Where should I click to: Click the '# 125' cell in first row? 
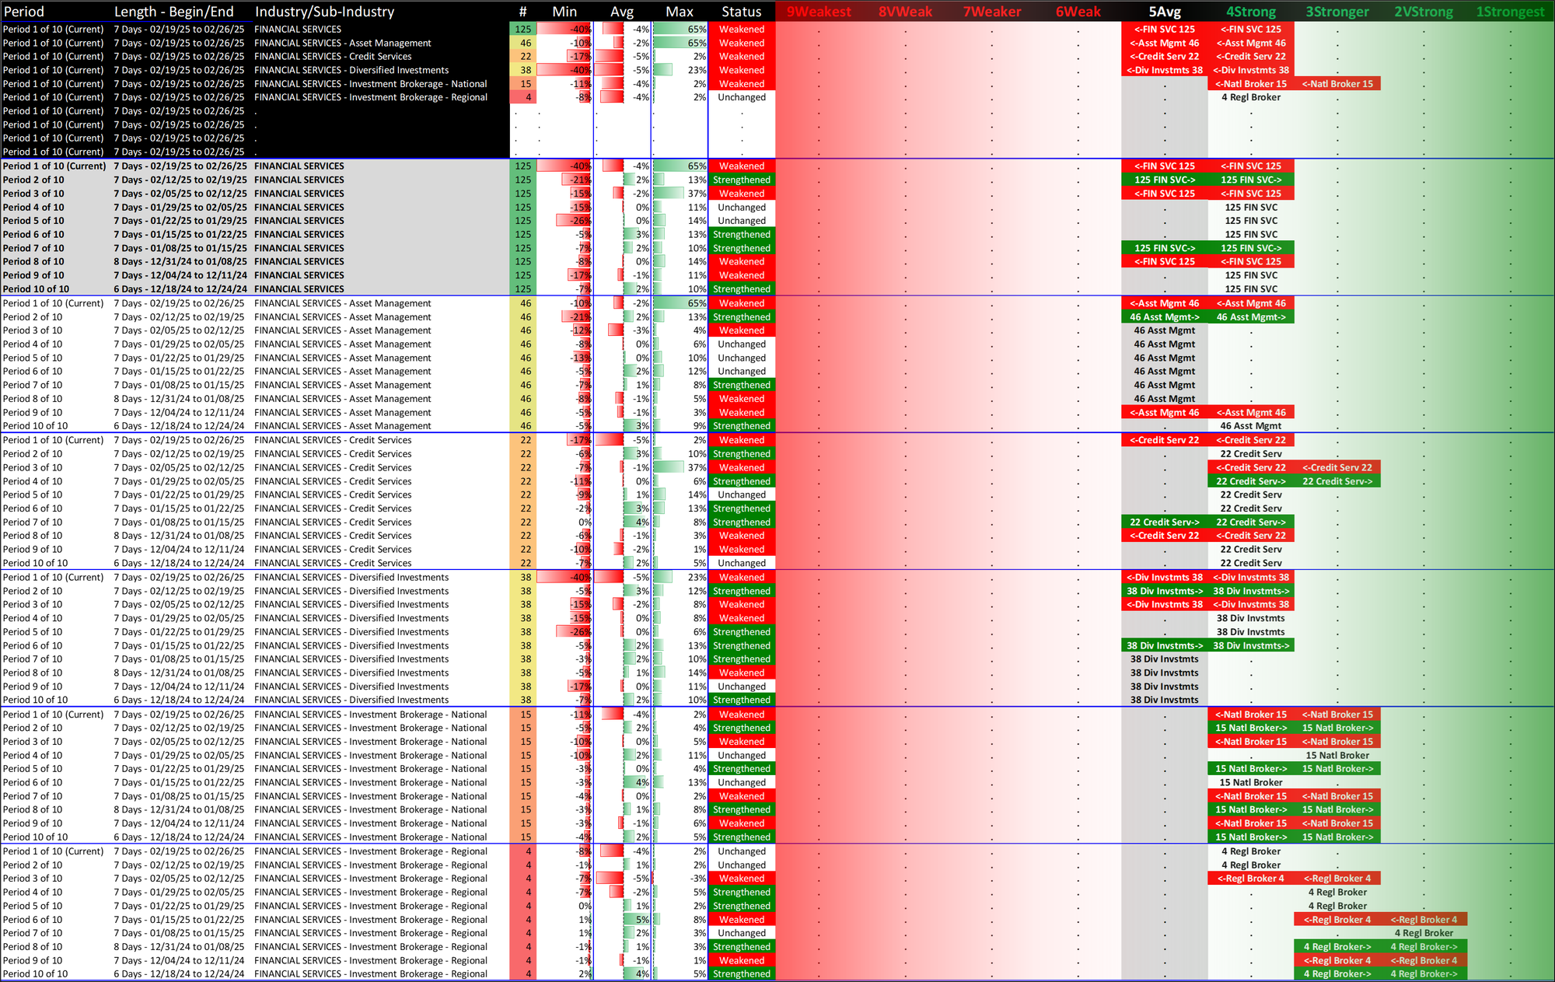[522, 30]
